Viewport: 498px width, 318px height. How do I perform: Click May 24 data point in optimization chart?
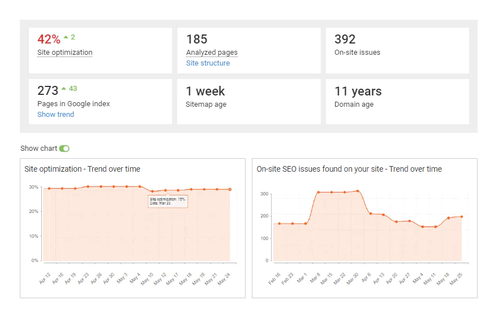[x=230, y=190]
